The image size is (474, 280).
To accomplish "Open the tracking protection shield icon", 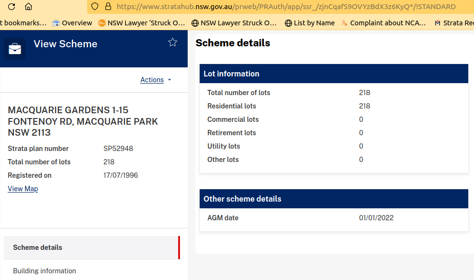I will tap(95, 7).
